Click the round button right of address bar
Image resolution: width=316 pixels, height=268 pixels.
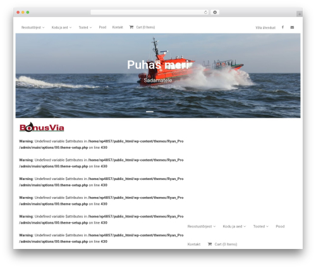(215, 12)
